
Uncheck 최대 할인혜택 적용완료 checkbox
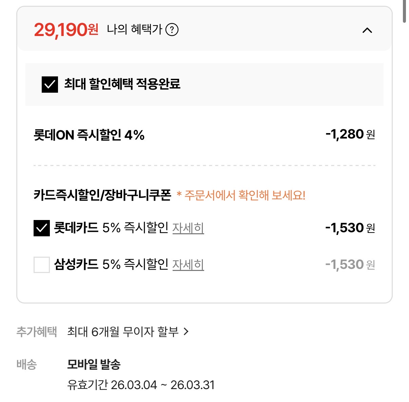pyautogui.click(x=50, y=84)
